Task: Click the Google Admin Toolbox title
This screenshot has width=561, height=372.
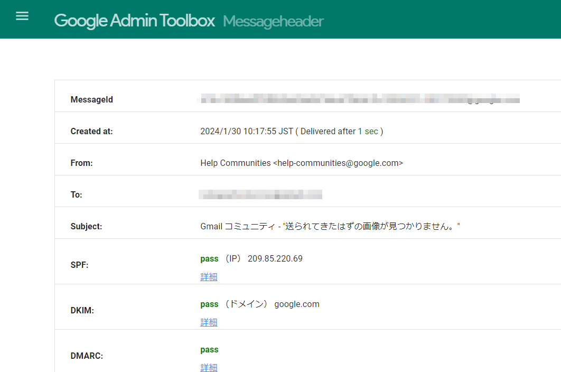Action: [x=135, y=21]
